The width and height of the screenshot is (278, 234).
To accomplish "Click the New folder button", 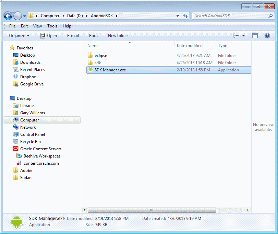I will tap(118, 36).
